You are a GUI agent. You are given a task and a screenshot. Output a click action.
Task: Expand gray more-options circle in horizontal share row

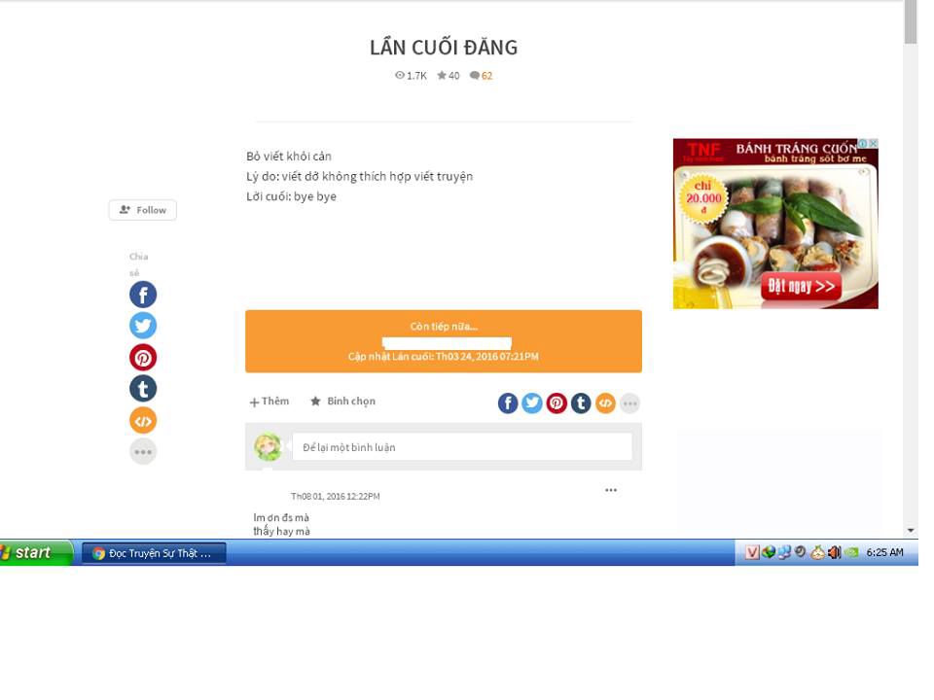630,403
